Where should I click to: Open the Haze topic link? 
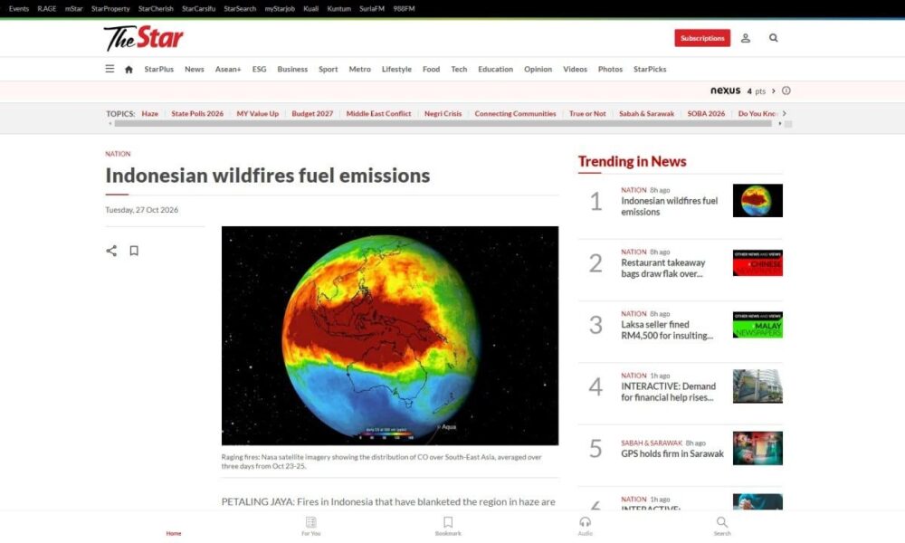pos(149,114)
